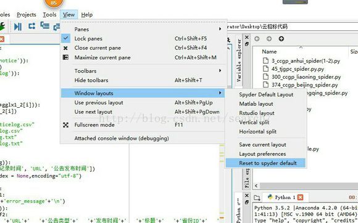Open 45_tjgpc_spider.py.py file name

298,69
